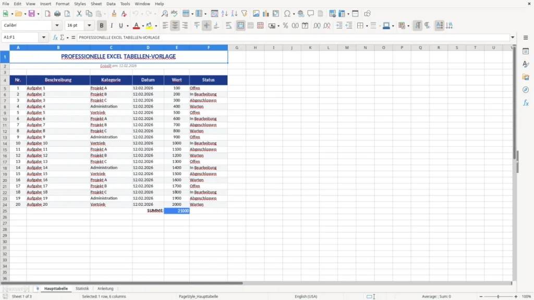Click the sidebar settings hamburger button
This screenshot has width=534, height=300.
click(526, 37)
